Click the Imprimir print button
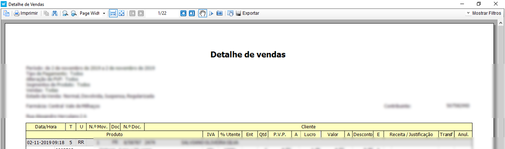 (26, 13)
